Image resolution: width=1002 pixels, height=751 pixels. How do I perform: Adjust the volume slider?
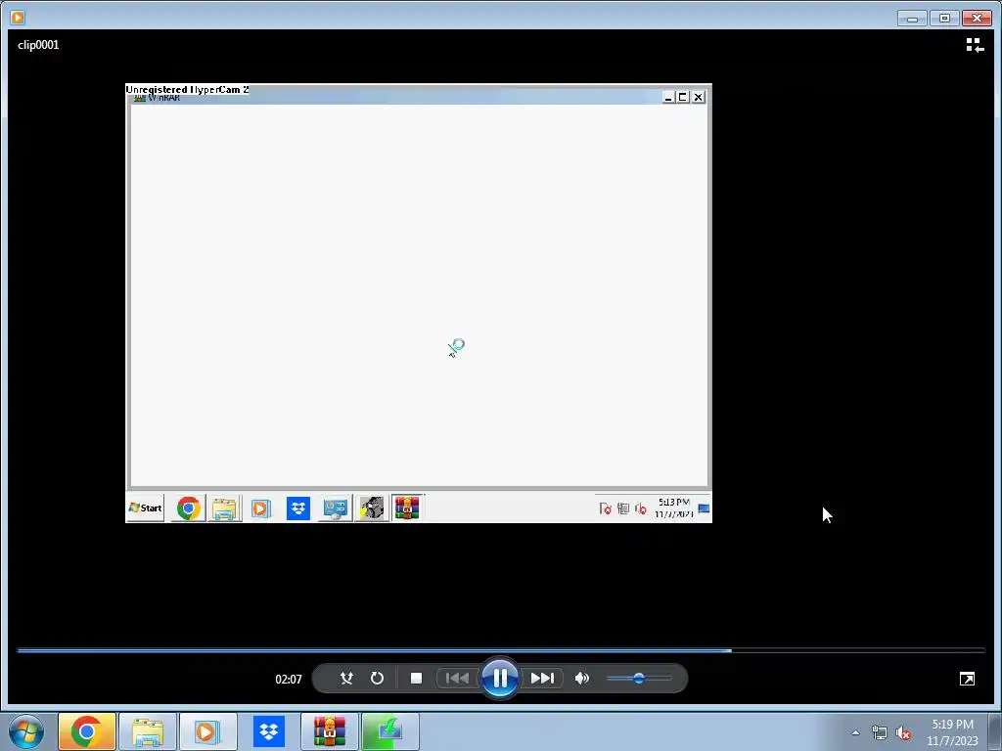point(638,679)
